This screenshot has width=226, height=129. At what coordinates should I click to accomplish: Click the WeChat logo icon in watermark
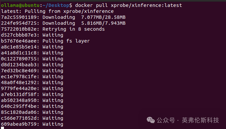151,120
